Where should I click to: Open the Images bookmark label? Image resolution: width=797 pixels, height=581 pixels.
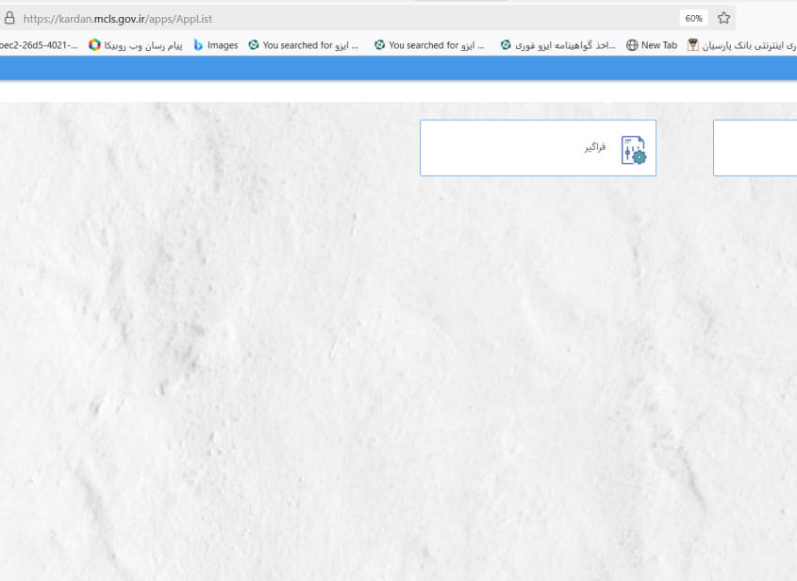(x=223, y=44)
